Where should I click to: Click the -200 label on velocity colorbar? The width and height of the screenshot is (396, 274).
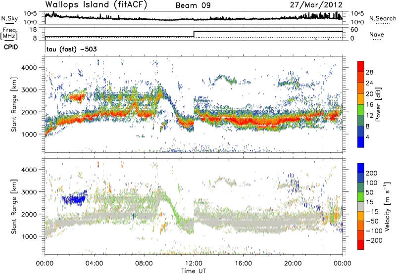click(374, 240)
